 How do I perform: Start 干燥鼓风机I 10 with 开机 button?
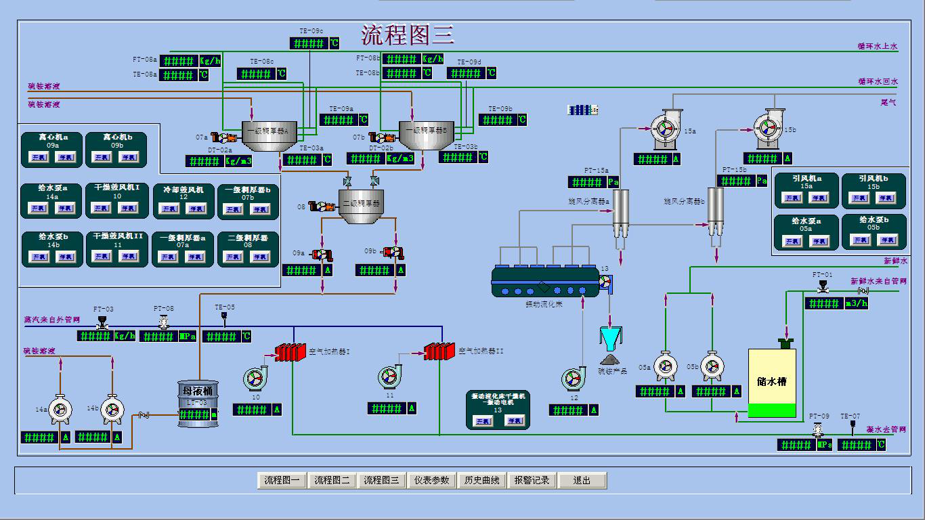102,209
